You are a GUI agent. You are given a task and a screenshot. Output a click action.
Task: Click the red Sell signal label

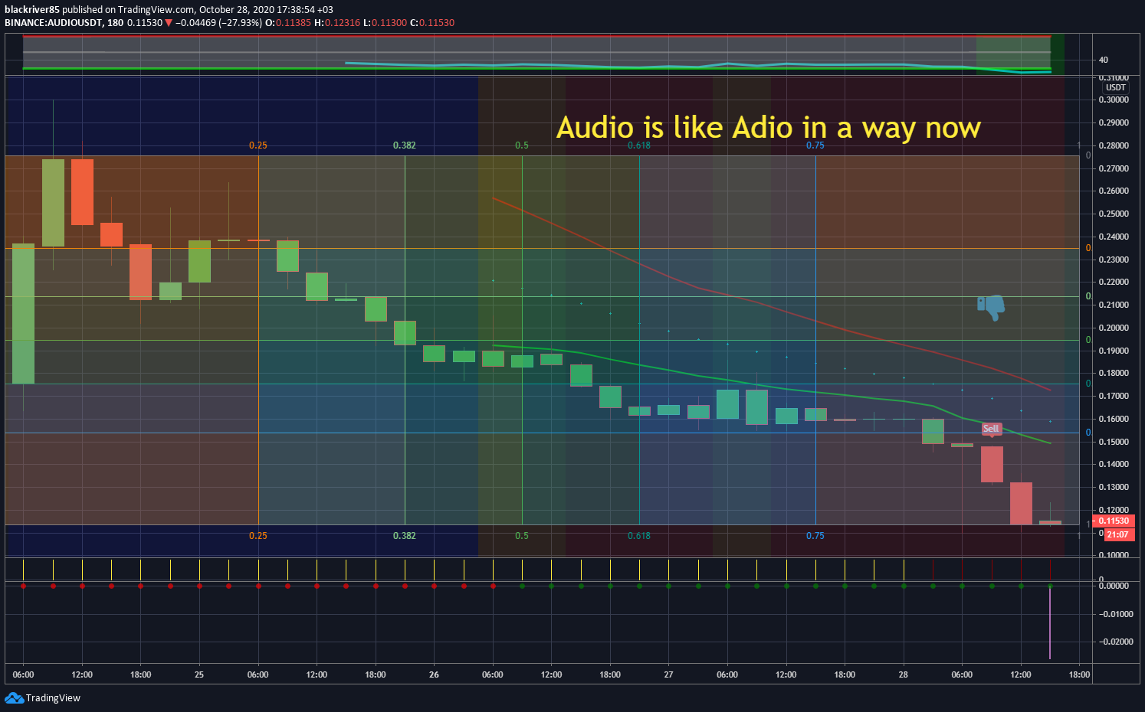pyautogui.click(x=991, y=429)
